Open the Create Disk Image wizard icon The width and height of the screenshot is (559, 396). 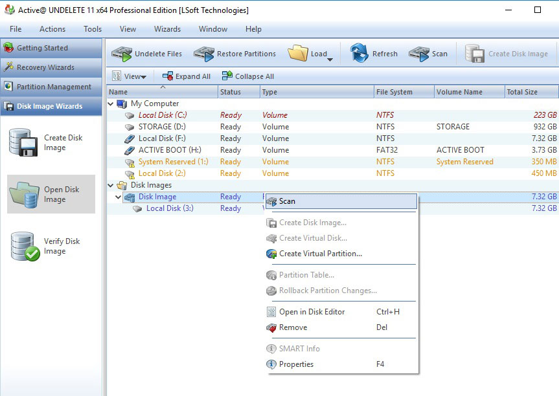coord(24,142)
